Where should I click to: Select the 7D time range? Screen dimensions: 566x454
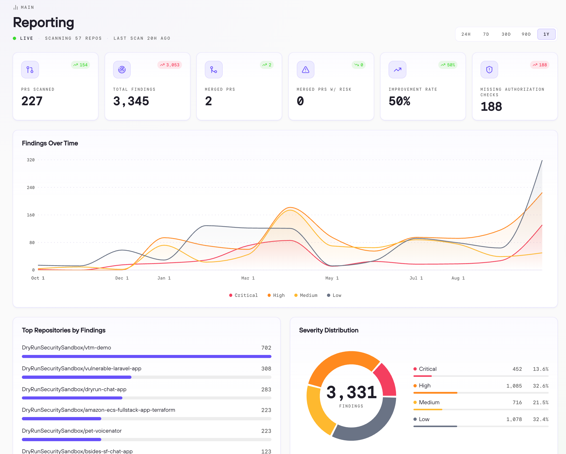(x=486, y=34)
